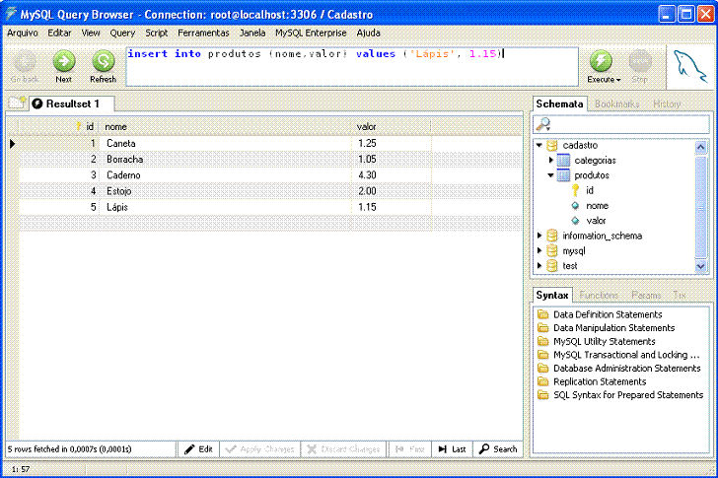The width and height of the screenshot is (718, 478).
Task: Switch to the Functions tab
Action: (599, 295)
